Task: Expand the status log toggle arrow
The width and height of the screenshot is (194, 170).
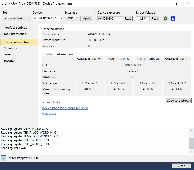Action: [3, 158]
